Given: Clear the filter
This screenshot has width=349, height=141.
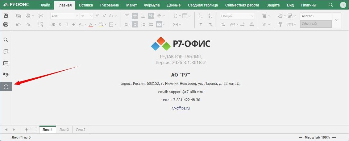Looking at the screenshot, I should pos(210,24).
